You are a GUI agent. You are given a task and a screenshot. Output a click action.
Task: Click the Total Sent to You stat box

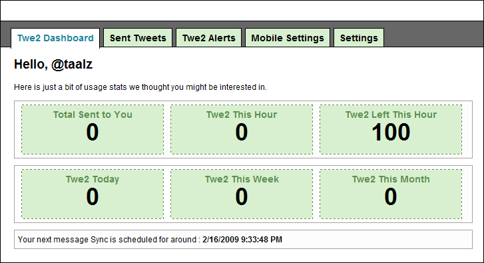[x=93, y=129]
